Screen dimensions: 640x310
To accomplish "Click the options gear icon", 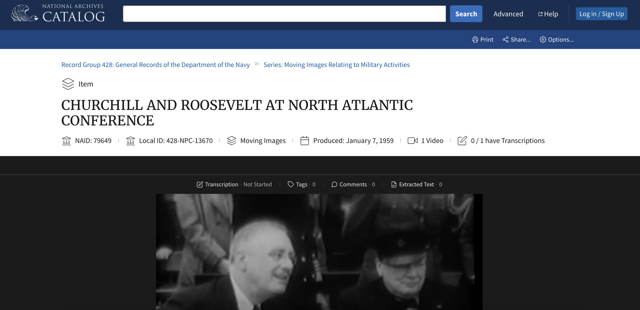I will [543, 40].
